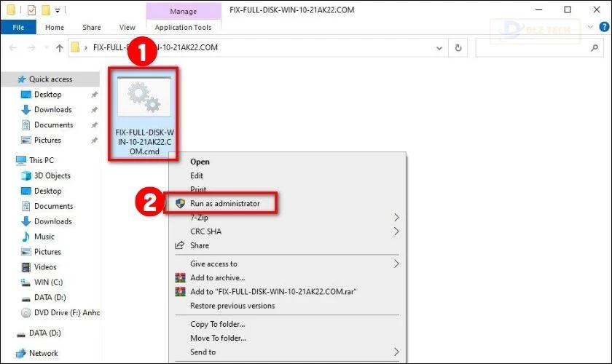Open Quick Access Toolbar customize dropdown
The image size is (612, 364).
coord(58,10)
